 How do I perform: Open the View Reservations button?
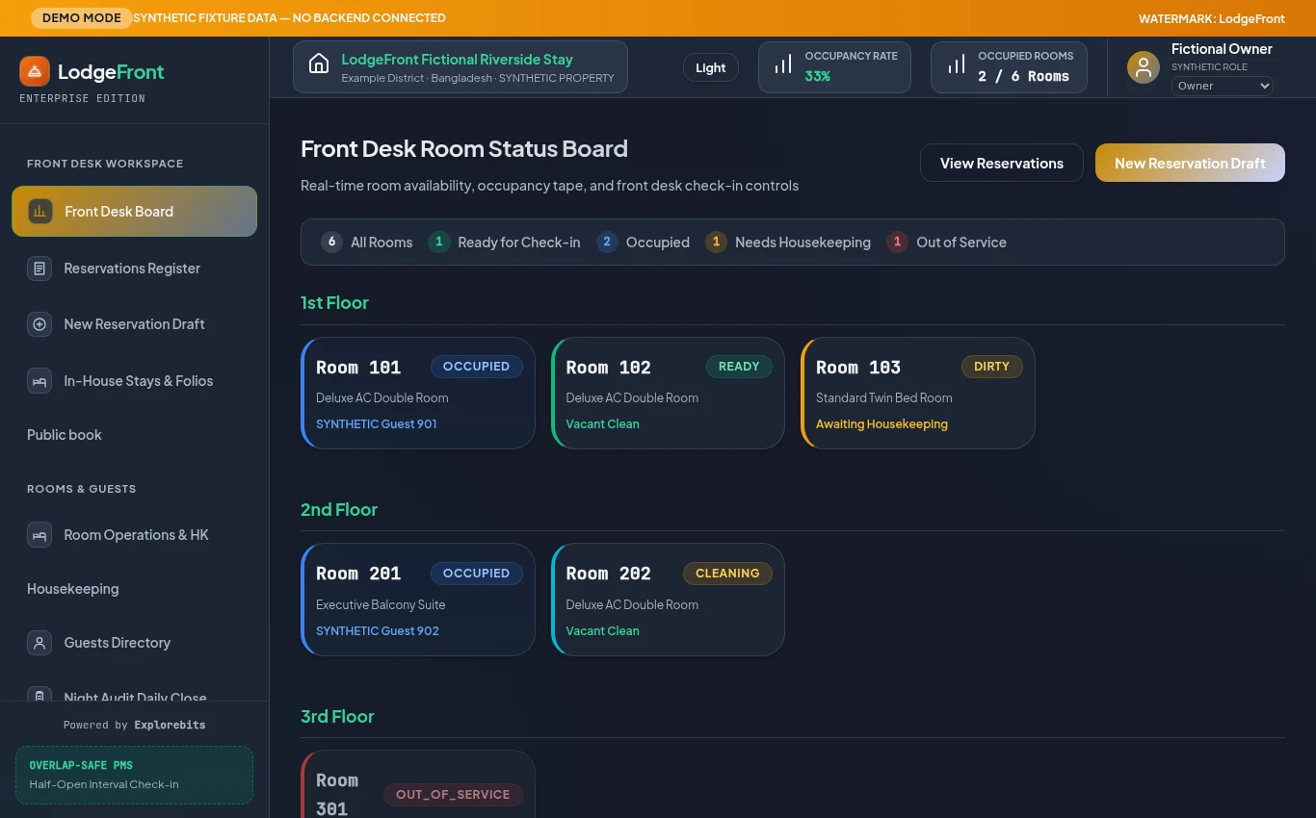(x=1002, y=163)
